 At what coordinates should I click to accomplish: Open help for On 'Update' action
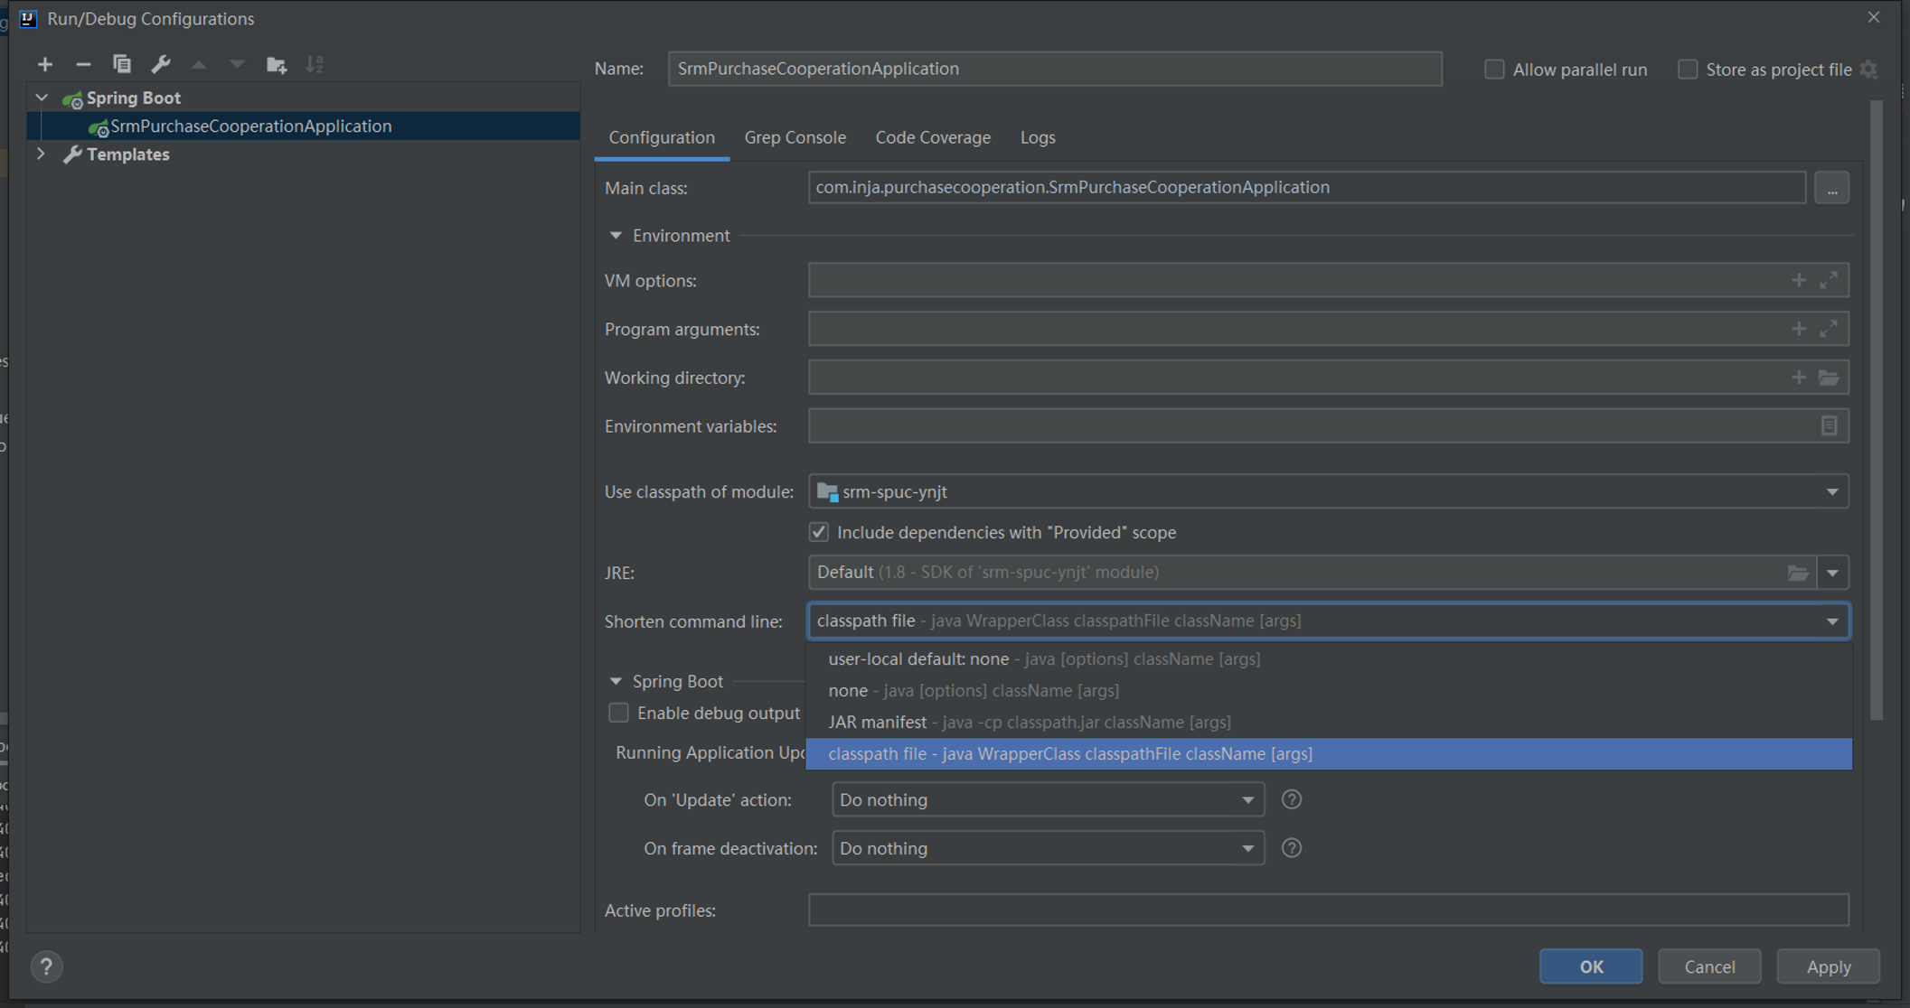(1292, 799)
